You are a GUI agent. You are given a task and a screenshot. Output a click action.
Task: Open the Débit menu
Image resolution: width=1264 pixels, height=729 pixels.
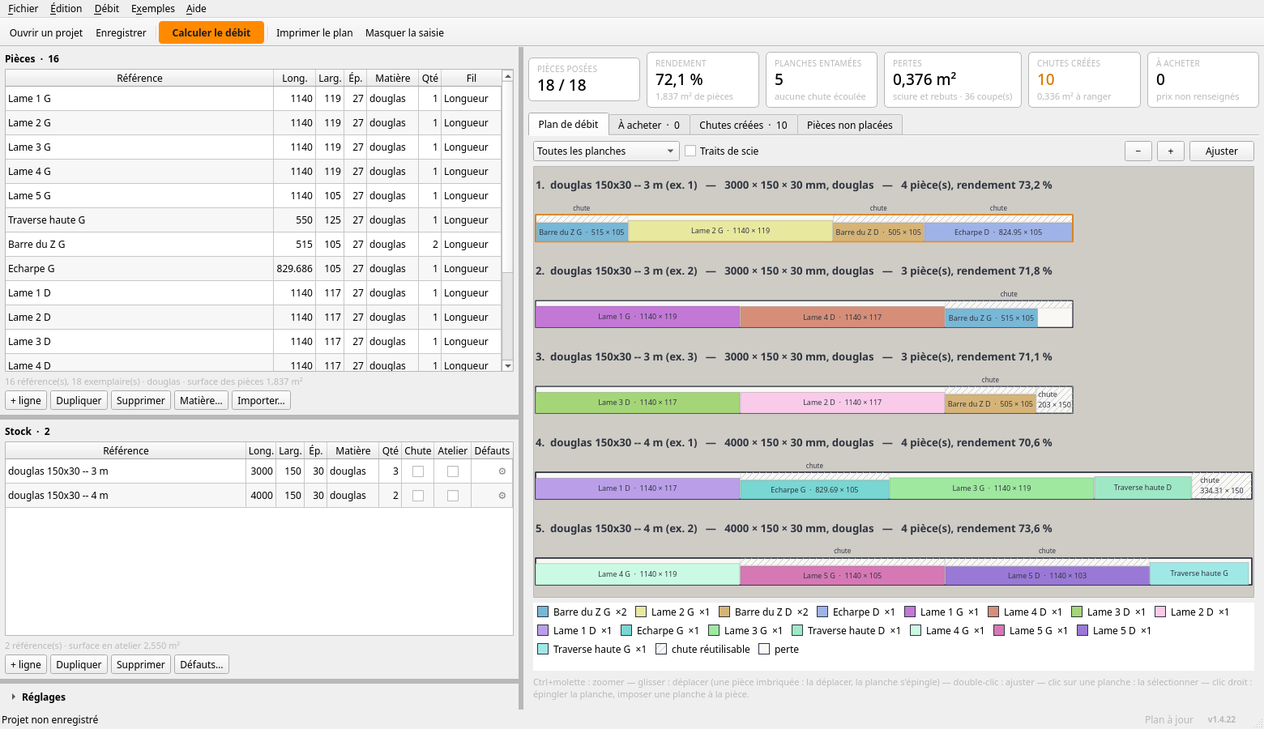(x=106, y=9)
